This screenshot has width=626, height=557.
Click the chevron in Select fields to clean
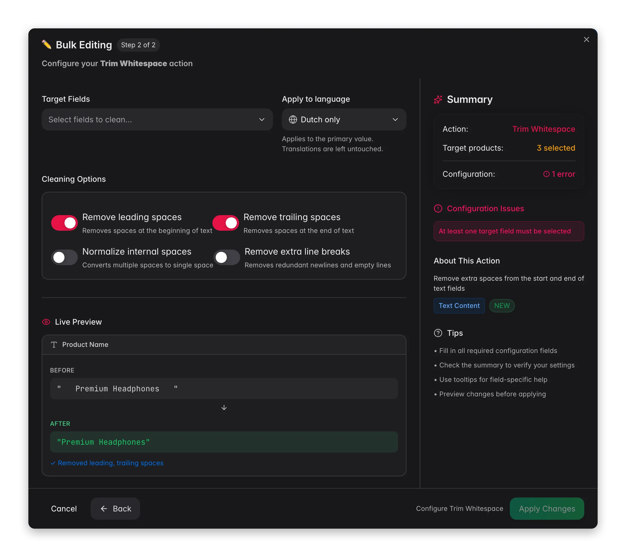point(262,120)
